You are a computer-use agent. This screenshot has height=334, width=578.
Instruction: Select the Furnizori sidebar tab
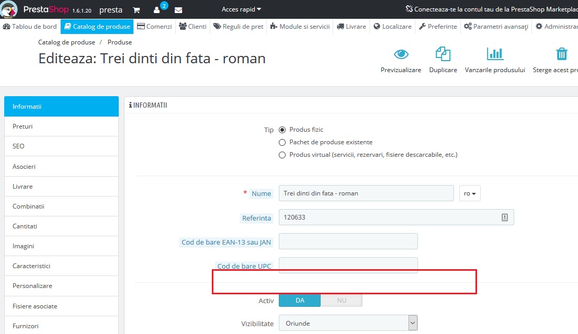pyautogui.click(x=62, y=326)
